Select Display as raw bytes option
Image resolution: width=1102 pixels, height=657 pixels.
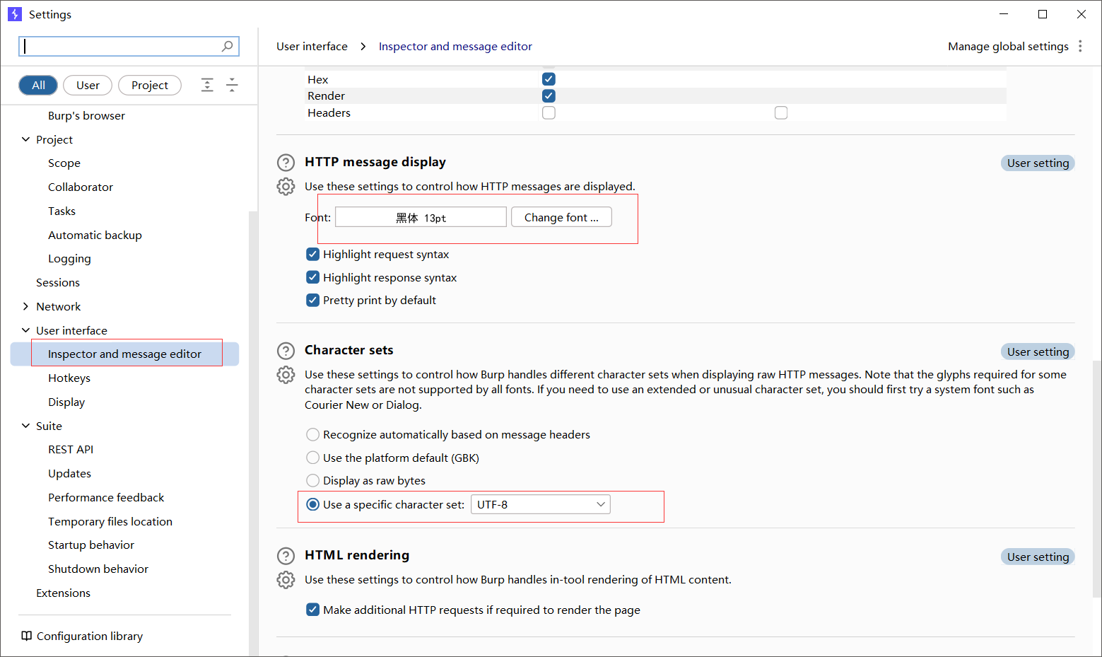[313, 480]
